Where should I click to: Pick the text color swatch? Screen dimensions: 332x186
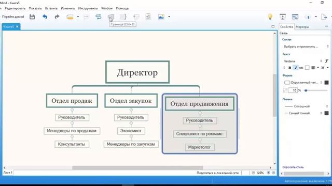307,68
